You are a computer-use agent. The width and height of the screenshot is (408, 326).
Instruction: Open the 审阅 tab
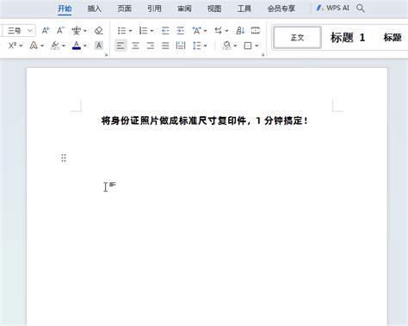tap(184, 9)
